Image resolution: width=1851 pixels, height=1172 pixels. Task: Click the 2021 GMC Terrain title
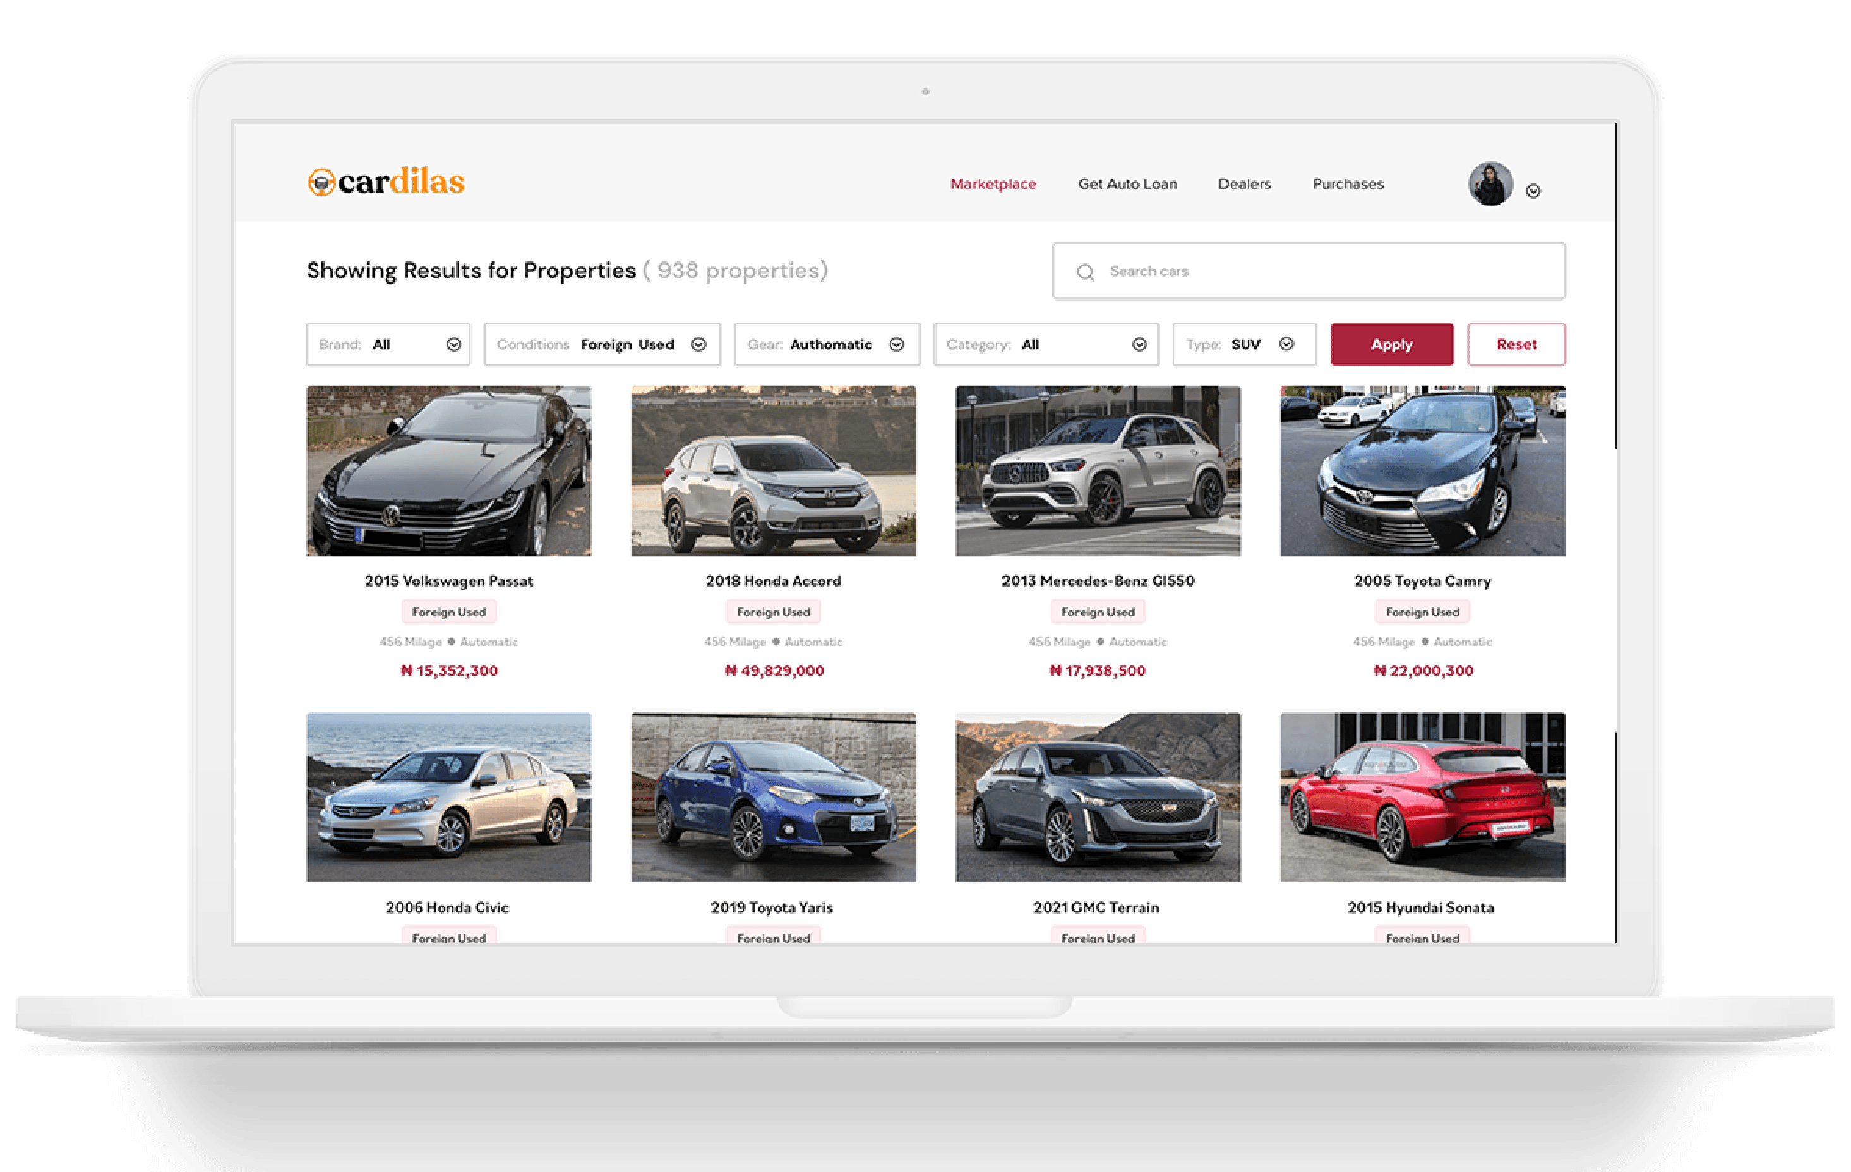coord(1096,907)
